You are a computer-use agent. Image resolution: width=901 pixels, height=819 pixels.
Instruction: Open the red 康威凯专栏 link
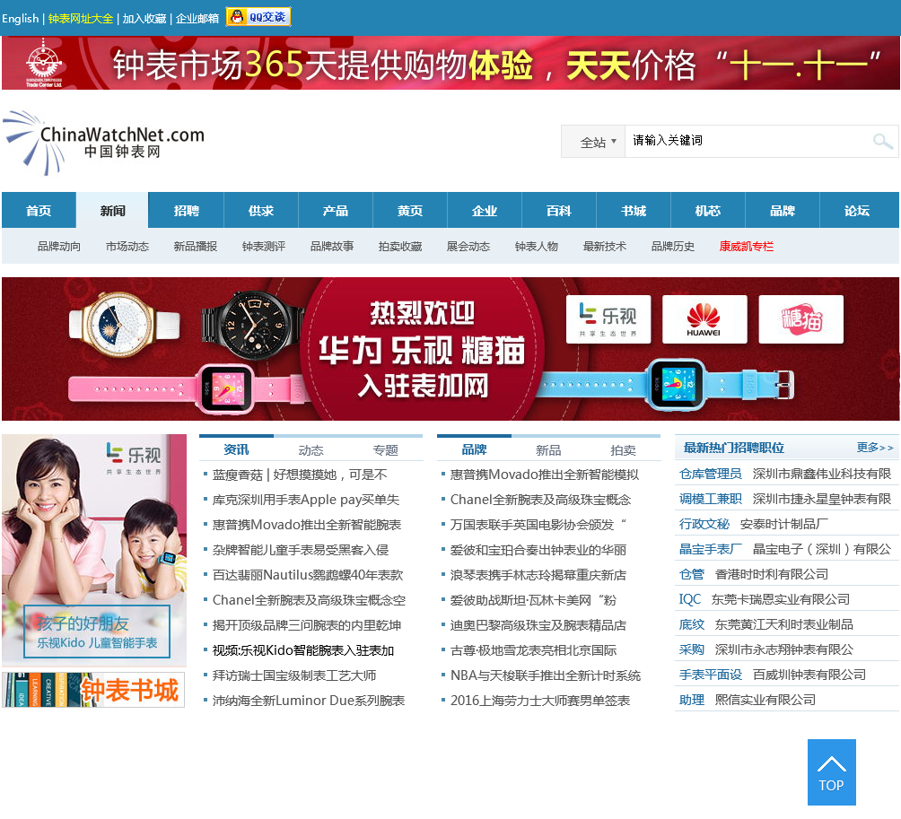point(747,247)
